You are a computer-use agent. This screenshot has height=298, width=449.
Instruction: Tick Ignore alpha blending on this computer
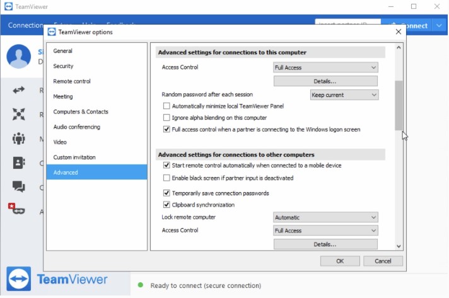pos(166,118)
